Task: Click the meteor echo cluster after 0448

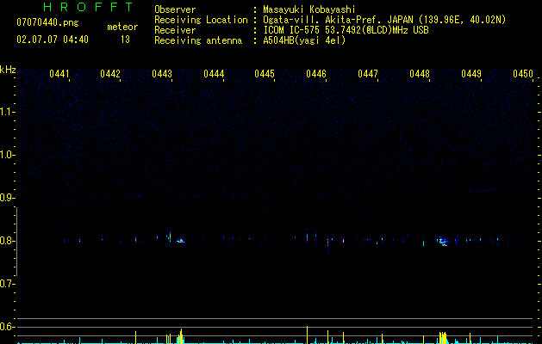Action: (442, 241)
